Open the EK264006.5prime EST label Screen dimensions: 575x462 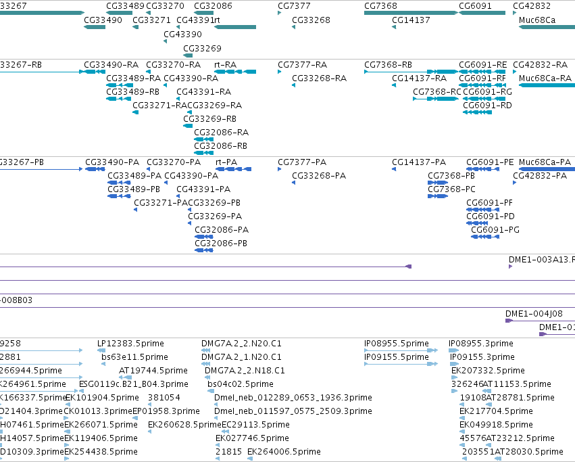click(x=284, y=452)
